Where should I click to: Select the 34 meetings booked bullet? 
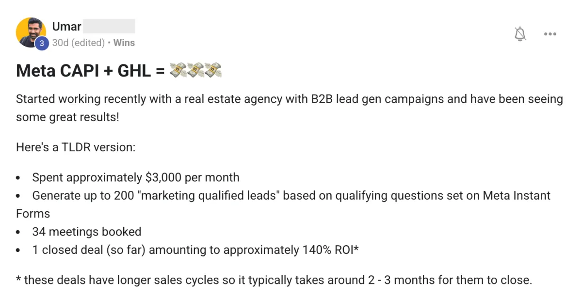click(x=87, y=232)
